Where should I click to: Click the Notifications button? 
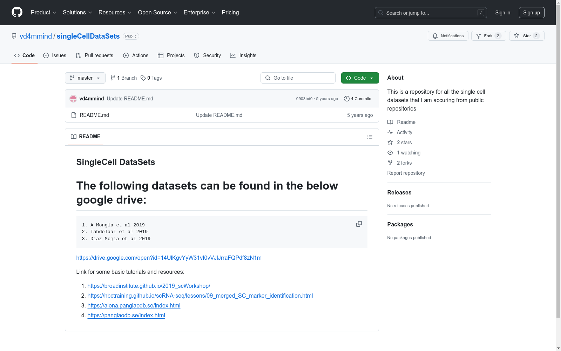pyautogui.click(x=448, y=36)
